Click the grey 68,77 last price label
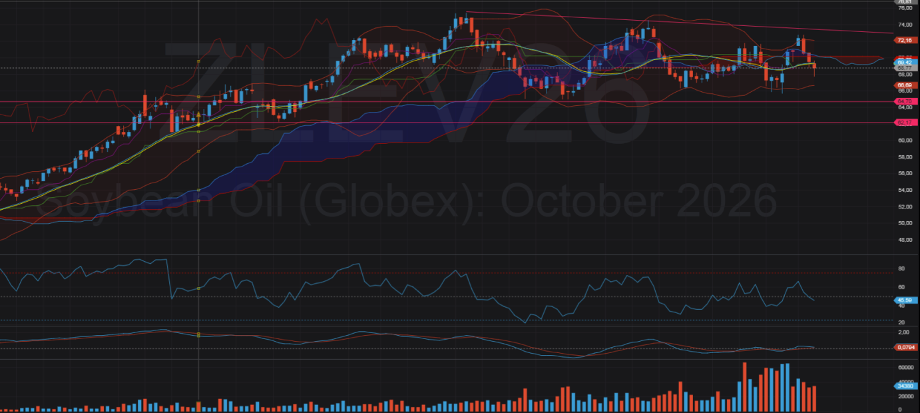The width and height of the screenshot is (920, 413). [904, 68]
